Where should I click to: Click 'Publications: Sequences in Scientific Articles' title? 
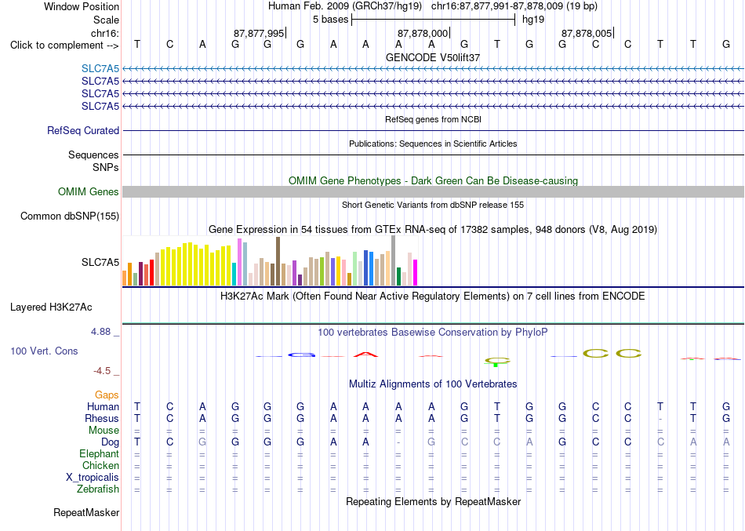(x=433, y=144)
